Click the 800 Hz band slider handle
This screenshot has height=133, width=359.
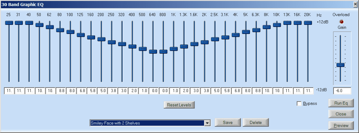[x=163, y=52]
